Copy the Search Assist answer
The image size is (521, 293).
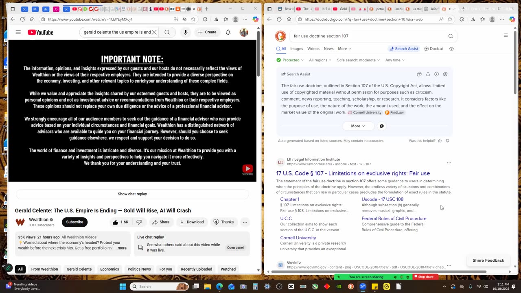(419, 74)
